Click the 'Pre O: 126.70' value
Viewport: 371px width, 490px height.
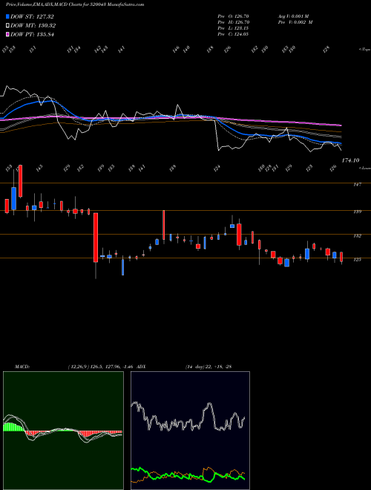pos(233,16)
